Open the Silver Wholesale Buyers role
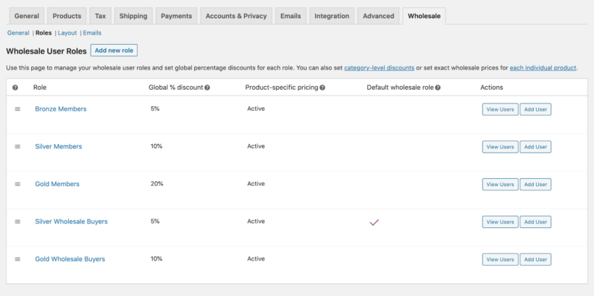Viewport: 594px width, 296px height. (x=71, y=221)
